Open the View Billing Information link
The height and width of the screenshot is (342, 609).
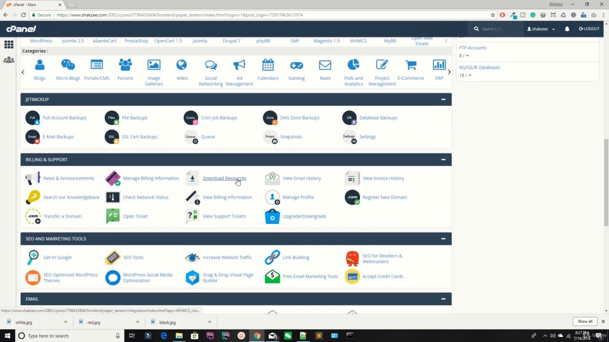coord(227,197)
